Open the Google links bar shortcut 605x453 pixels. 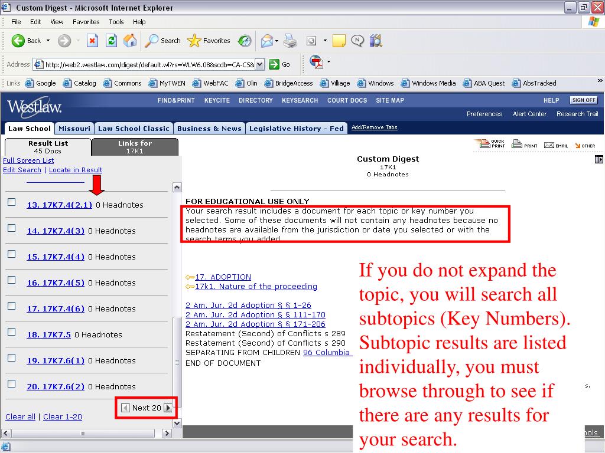tap(41, 83)
